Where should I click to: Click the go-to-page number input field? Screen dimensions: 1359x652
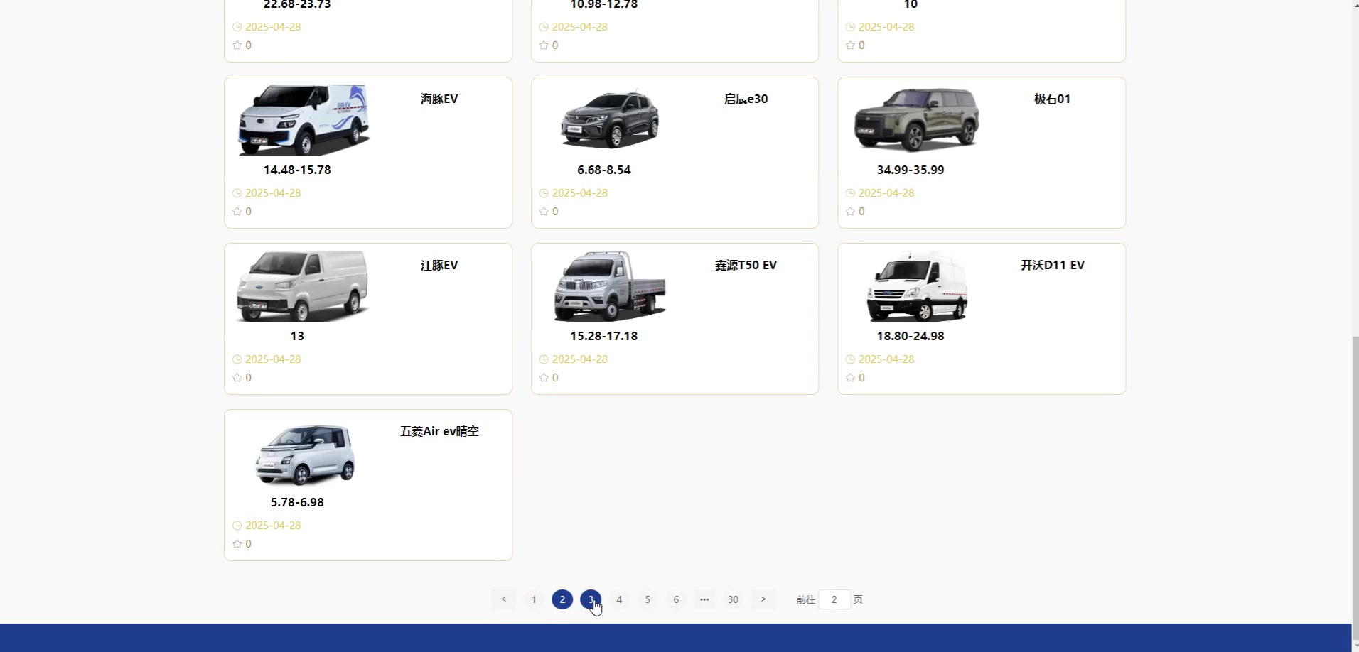[x=834, y=599]
